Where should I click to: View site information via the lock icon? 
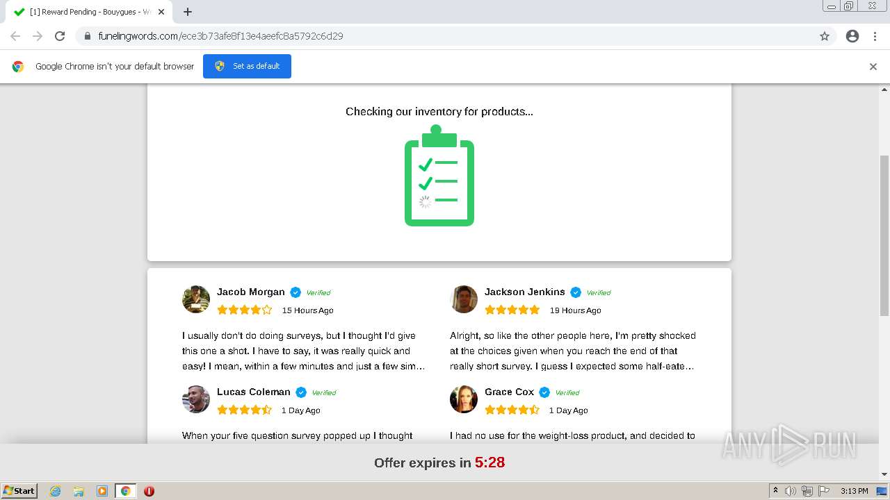click(87, 36)
